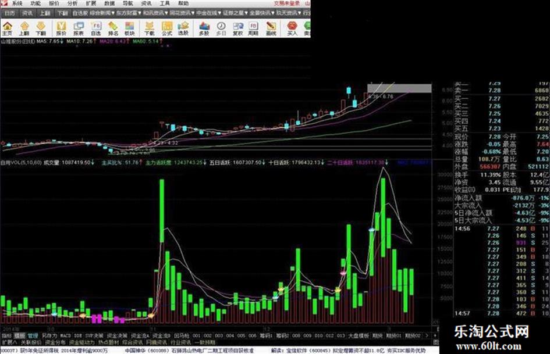
Task: Open the 排名 ranking icon
Action: click(113, 28)
